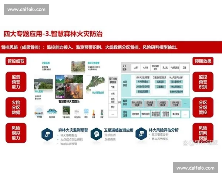The width and height of the screenshot is (222, 177).
Task: Open the 森林火险调查 forest photo
Action: pos(78,66)
